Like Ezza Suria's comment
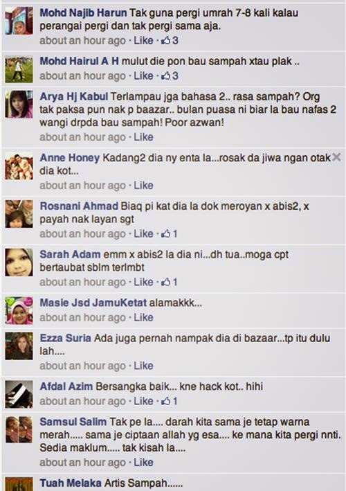Viewport: 346px width, 491px height. coord(144,366)
